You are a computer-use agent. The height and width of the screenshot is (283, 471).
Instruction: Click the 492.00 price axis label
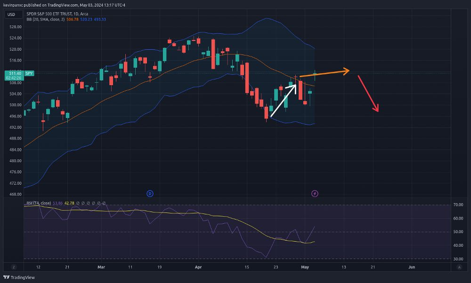tap(16, 127)
